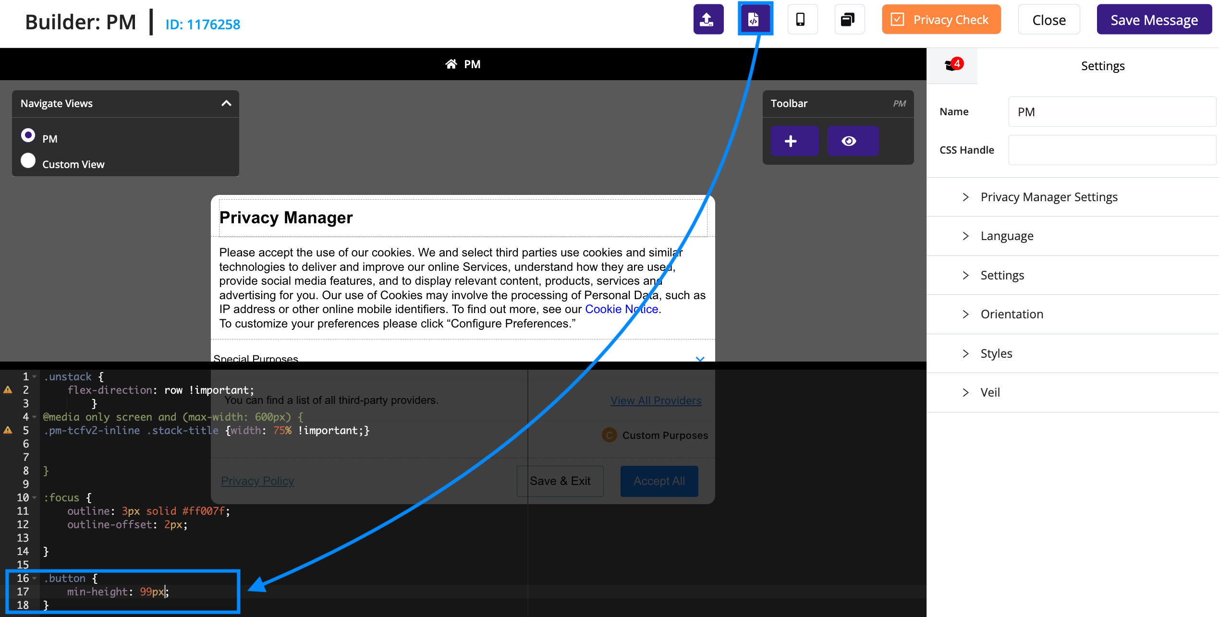Viewport: 1219px width, 617px height.
Task: Expand the Special Purposes chevron
Action: (700, 358)
